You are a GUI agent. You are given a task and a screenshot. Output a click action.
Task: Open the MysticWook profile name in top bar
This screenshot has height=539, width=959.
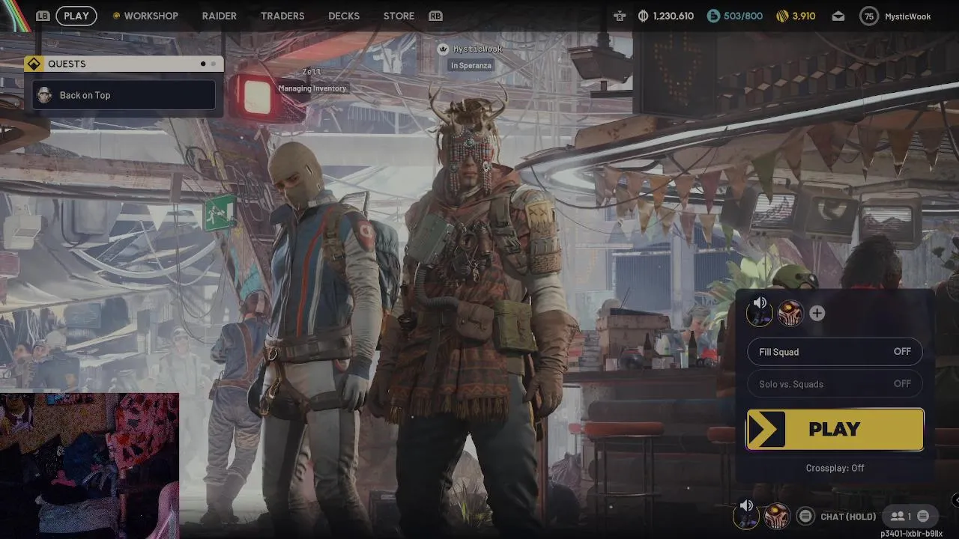coord(908,16)
